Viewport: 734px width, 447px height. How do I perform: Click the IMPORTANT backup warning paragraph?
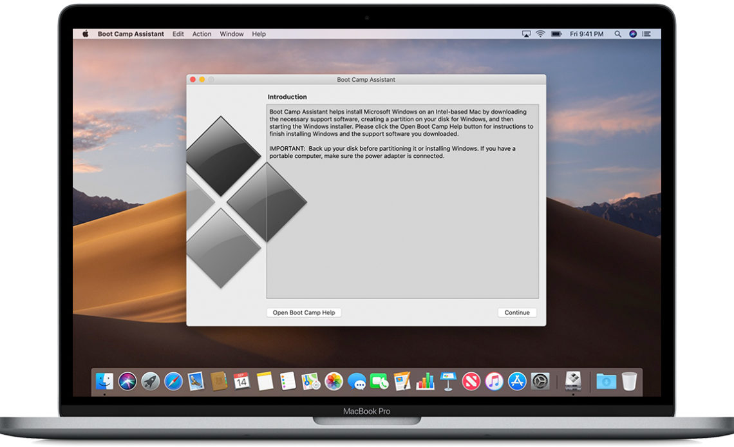click(x=392, y=152)
